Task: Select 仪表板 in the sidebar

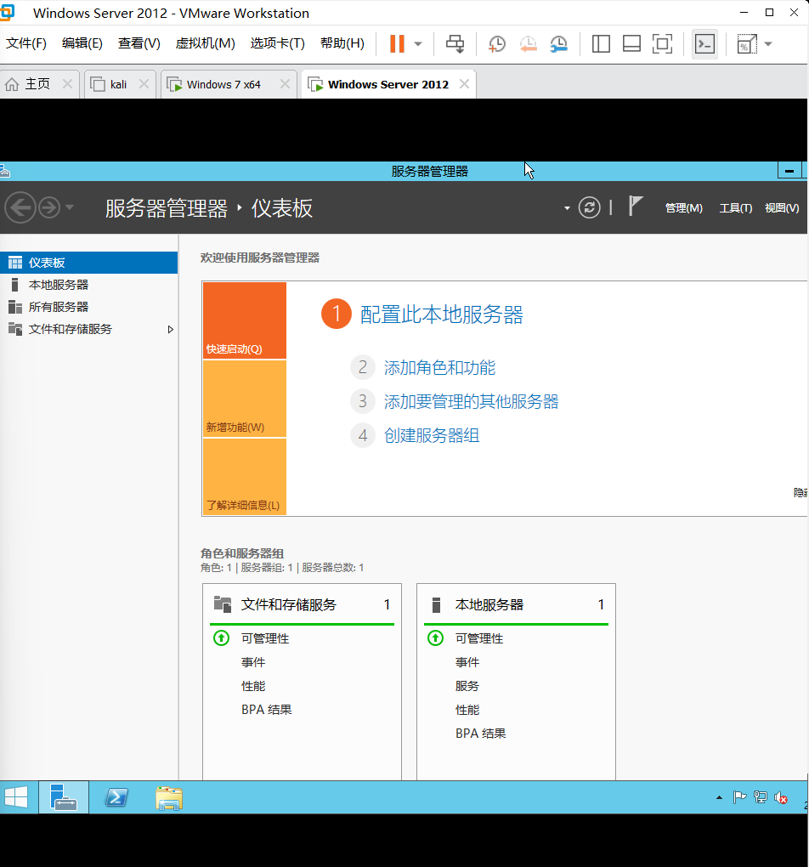Action: tap(88, 263)
